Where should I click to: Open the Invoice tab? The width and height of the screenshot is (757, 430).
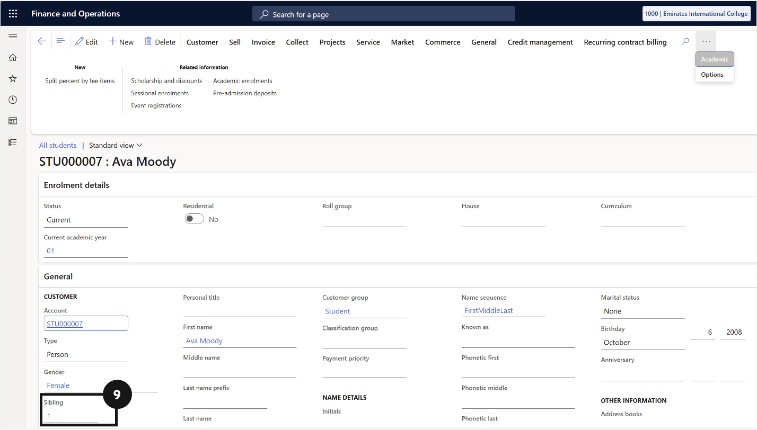(x=263, y=42)
